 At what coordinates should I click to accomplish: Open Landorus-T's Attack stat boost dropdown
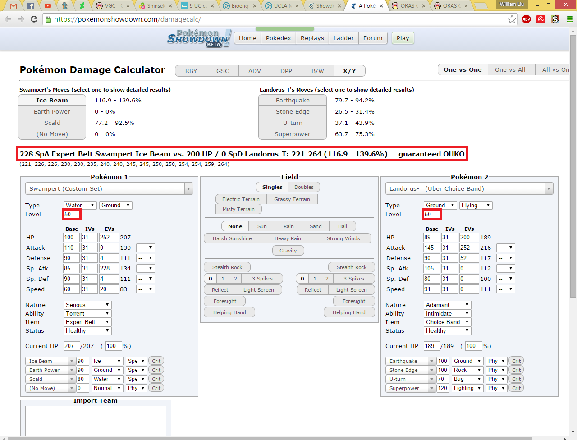(x=506, y=247)
